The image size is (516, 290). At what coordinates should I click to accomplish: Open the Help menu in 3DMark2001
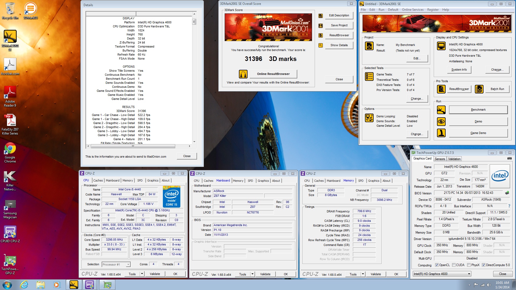(x=446, y=10)
